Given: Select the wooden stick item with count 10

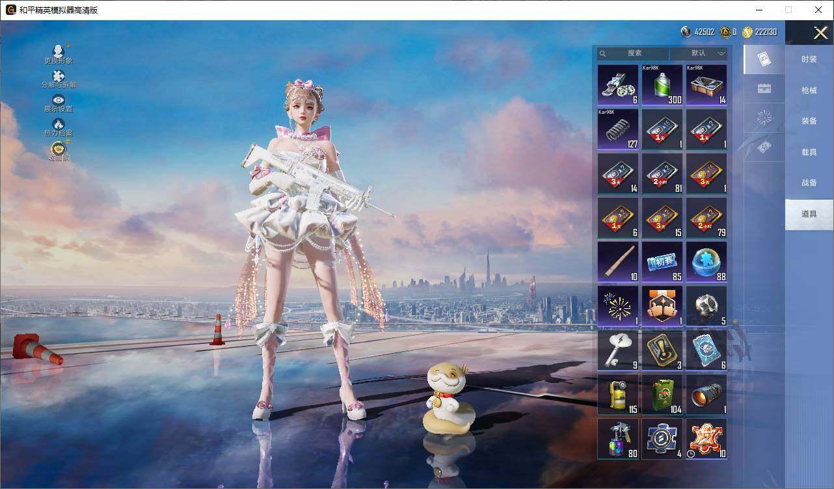Looking at the screenshot, I should [x=618, y=262].
